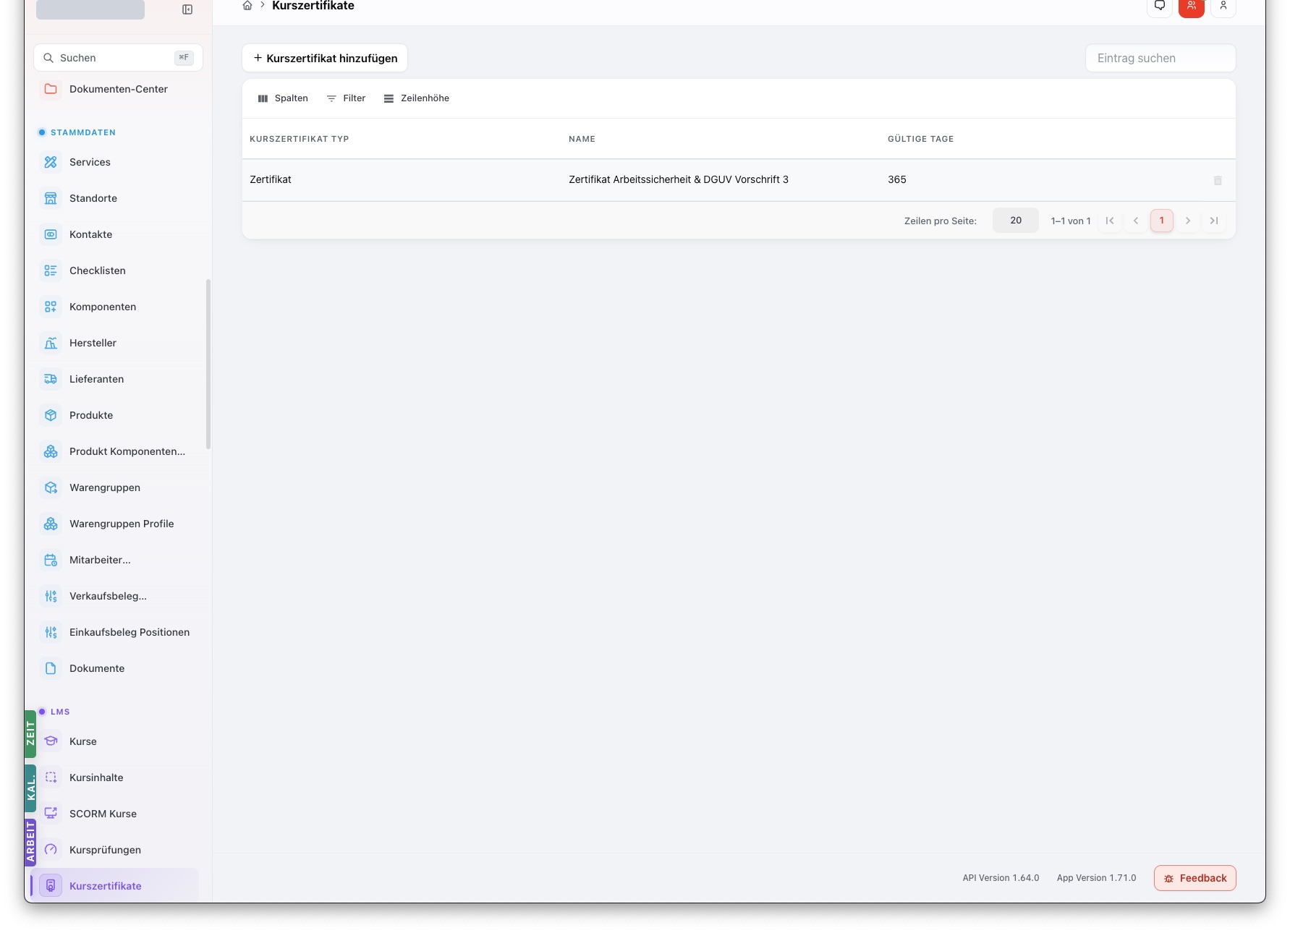Viewport: 1290px width, 933px height.
Task: Click Kurszertifikat hinzufügen button
Action: tap(325, 58)
